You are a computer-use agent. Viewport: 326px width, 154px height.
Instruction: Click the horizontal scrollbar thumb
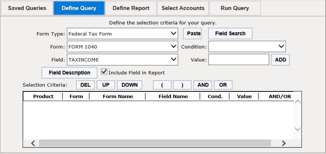click(x=155, y=143)
